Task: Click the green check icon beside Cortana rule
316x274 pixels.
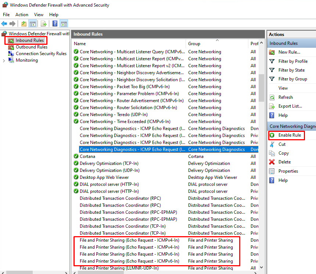Action: pyautogui.click(x=76, y=156)
